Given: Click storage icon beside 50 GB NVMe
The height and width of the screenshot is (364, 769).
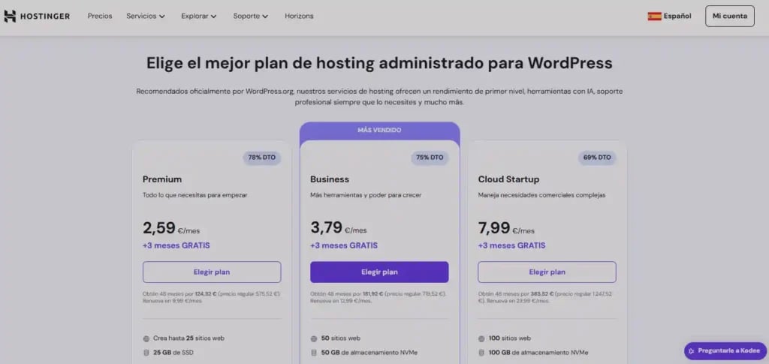Looking at the screenshot, I should point(314,352).
